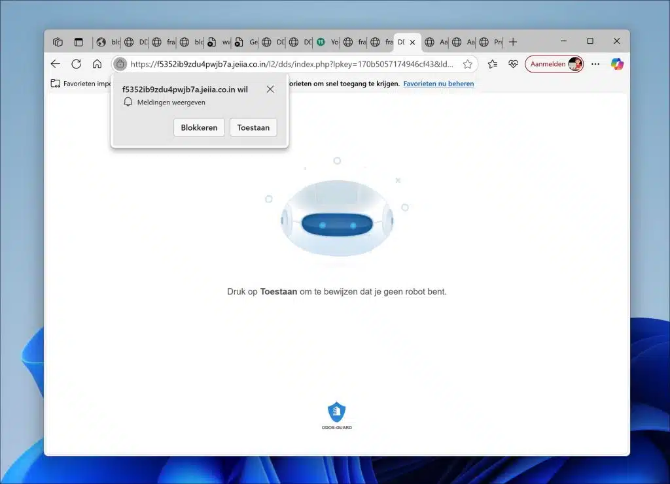670x484 pixels.
Task: Add page to favorites with star icon
Action: (467, 64)
